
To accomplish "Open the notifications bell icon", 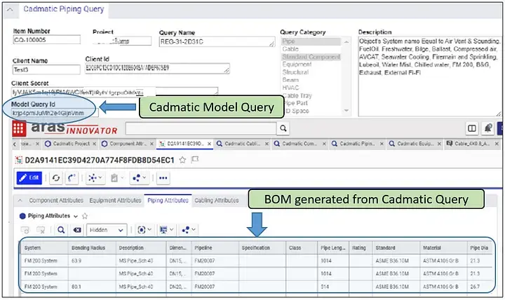I will coord(488,128).
